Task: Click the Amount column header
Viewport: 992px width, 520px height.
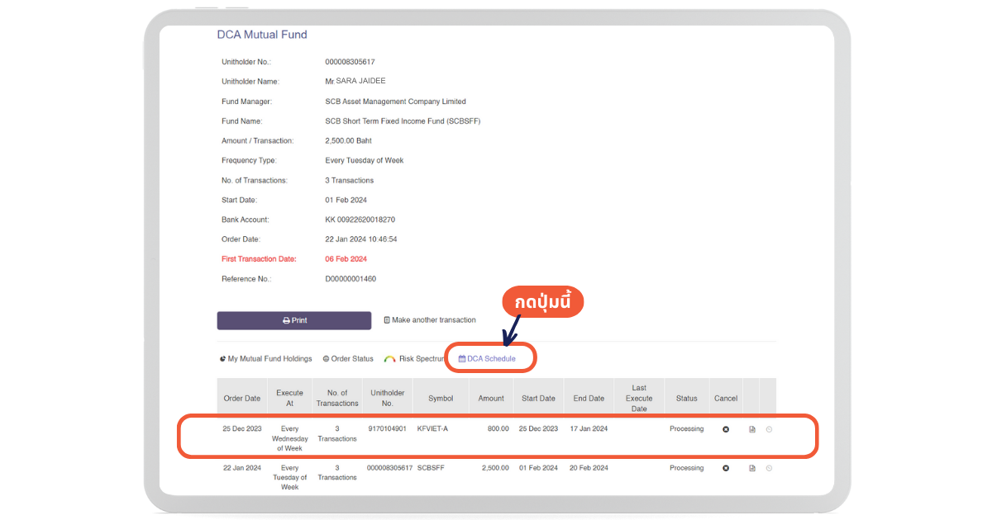Action: (x=491, y=399)
